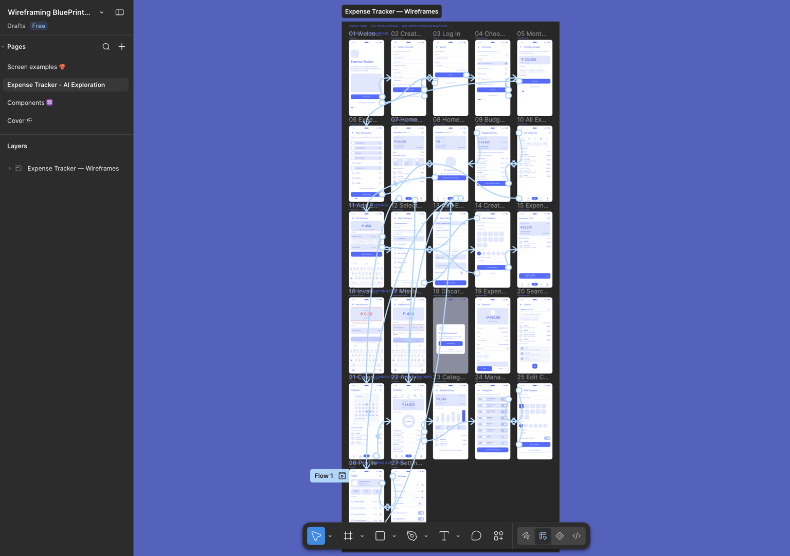Viewport: 790px width, 556px height.
Task: Open the Move tools dropdown arrow
Action: click(x=330, y=536)
